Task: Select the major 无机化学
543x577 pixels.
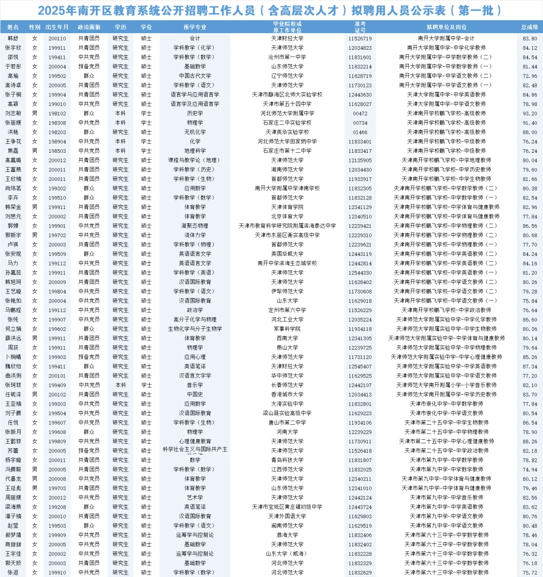Action: click(x=195, y=132)
